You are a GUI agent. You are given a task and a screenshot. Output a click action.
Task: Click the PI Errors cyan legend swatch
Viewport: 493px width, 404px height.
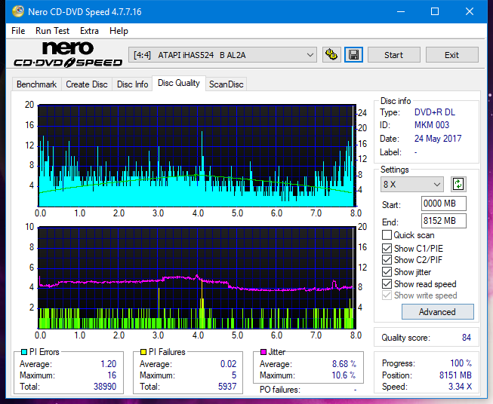[24, 352]
